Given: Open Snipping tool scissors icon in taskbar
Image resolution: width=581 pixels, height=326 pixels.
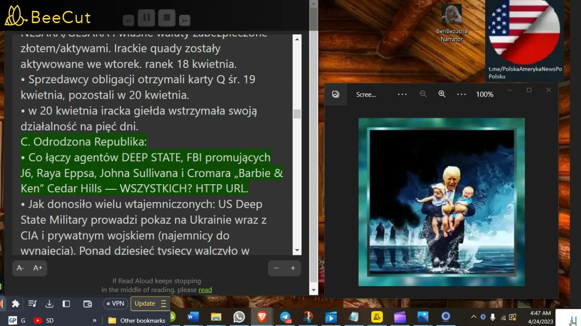Looking at the screenshot, I should (x=308, y=317).
